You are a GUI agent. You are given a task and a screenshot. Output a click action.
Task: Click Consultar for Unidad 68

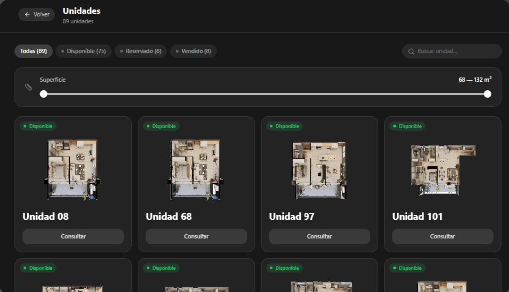click(x=197, y=236)
